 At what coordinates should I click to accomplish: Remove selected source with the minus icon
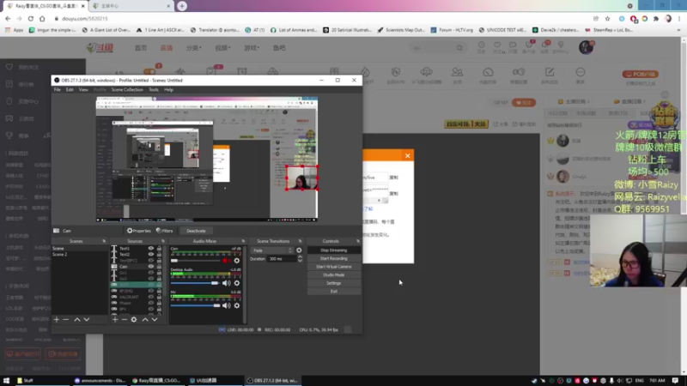click(125, 320)
